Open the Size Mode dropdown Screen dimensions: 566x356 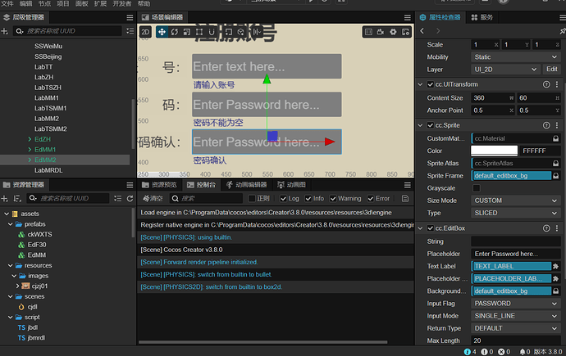515,201
